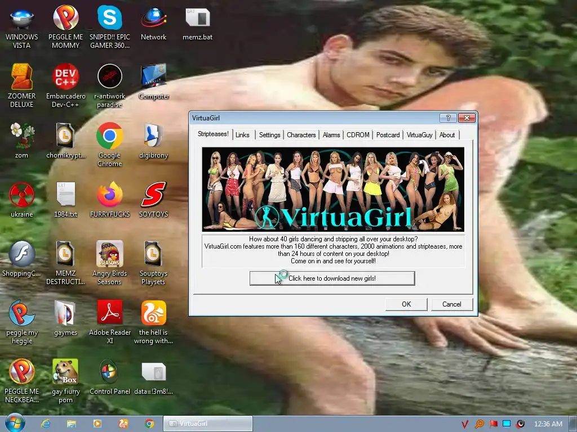Image resolution: width=577 pixels, height=432 pixels.
Task: Open the About tab
Action: point(447,135)
